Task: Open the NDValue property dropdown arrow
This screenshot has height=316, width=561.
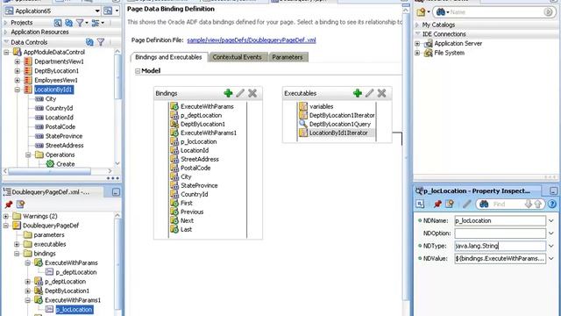Action: coord(551,258)
